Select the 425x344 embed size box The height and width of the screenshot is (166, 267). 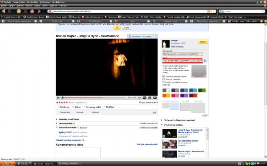click(x=175, y=106)
